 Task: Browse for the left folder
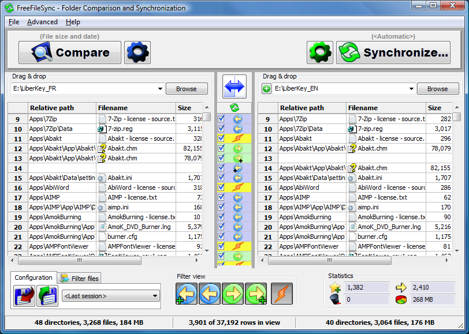click(x=187, y=89)
